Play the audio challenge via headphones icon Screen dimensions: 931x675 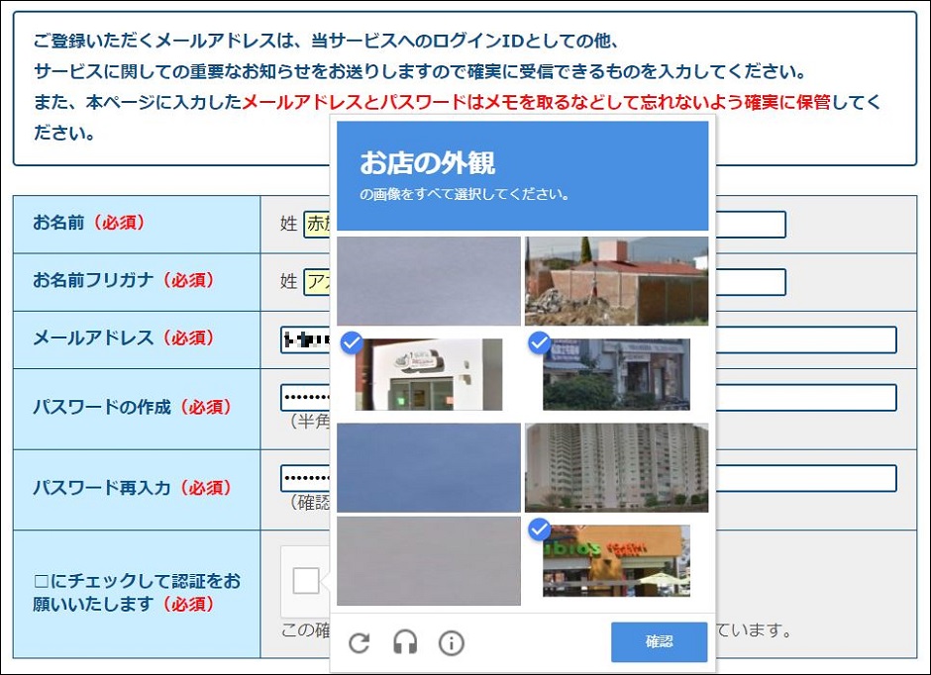(x=406, y=642)
